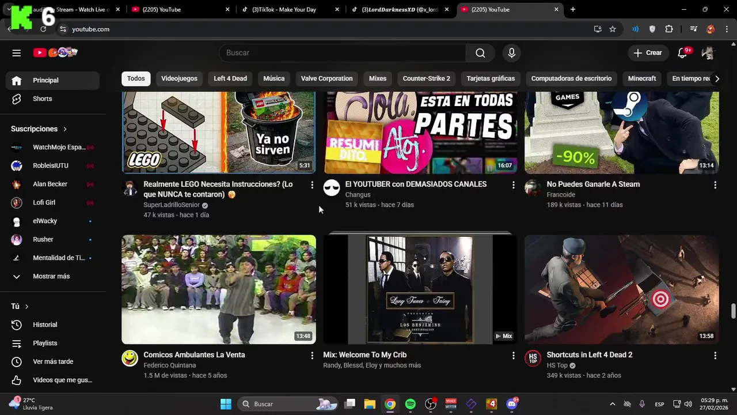The width and height of the screenshot is (737, 415).
Task: Focus the Buscar search field
Action: click(x=343, y=52)
